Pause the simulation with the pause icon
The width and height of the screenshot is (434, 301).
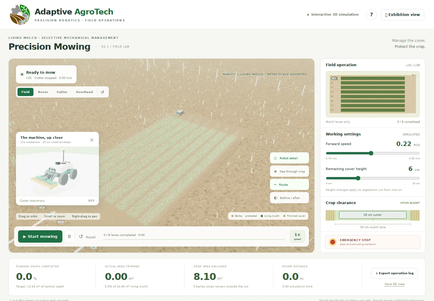pyautogui.click(x=69, y=237)
